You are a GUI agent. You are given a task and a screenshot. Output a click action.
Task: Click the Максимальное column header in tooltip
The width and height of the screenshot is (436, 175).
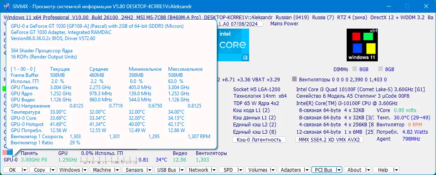click(185, 69)
